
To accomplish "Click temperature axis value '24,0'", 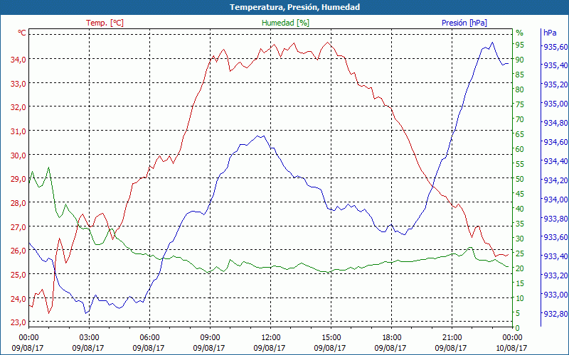I will tap(18, 298).
